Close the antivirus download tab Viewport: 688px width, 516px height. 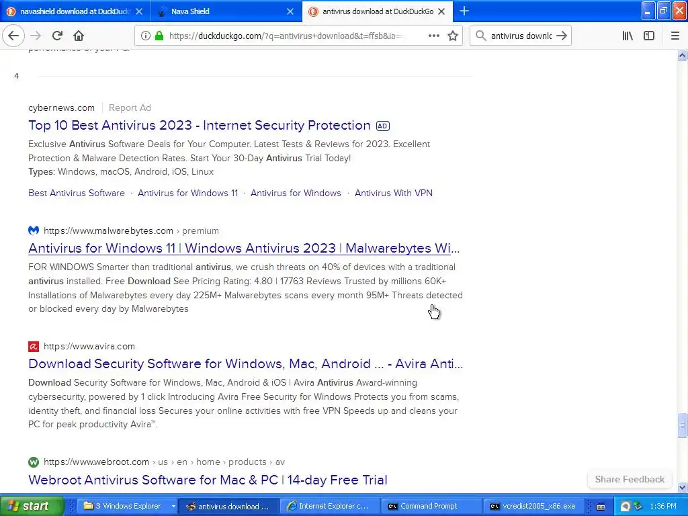point(442,11)
